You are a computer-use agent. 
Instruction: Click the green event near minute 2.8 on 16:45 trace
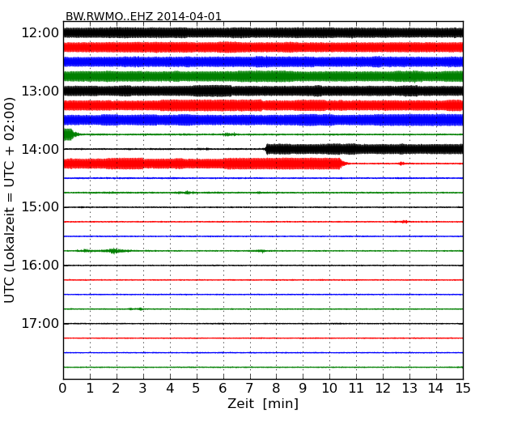click(x=136, y=308)
